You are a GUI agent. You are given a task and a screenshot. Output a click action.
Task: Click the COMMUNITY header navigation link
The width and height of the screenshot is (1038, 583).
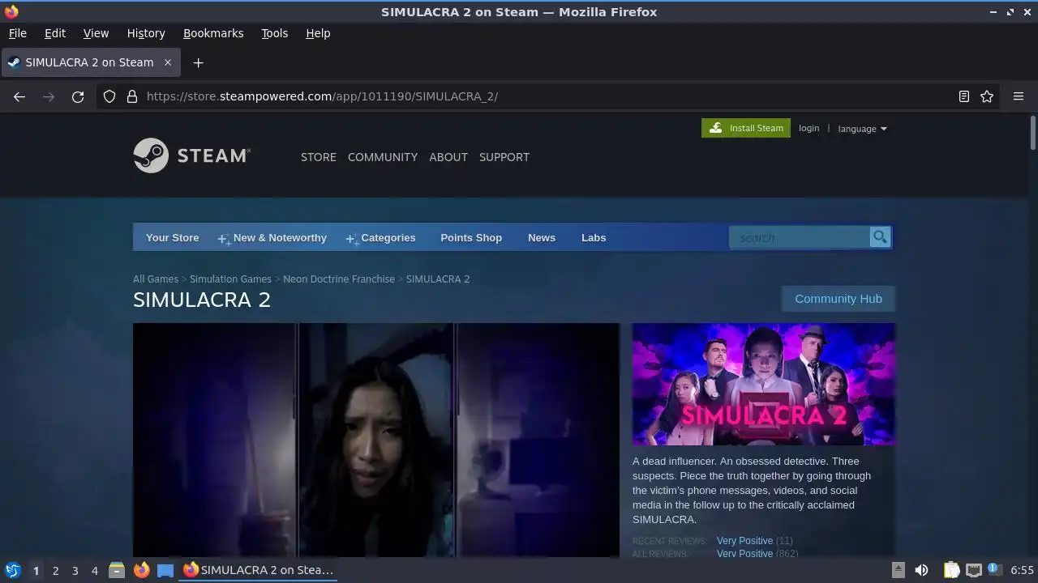(x=383, y=157)
